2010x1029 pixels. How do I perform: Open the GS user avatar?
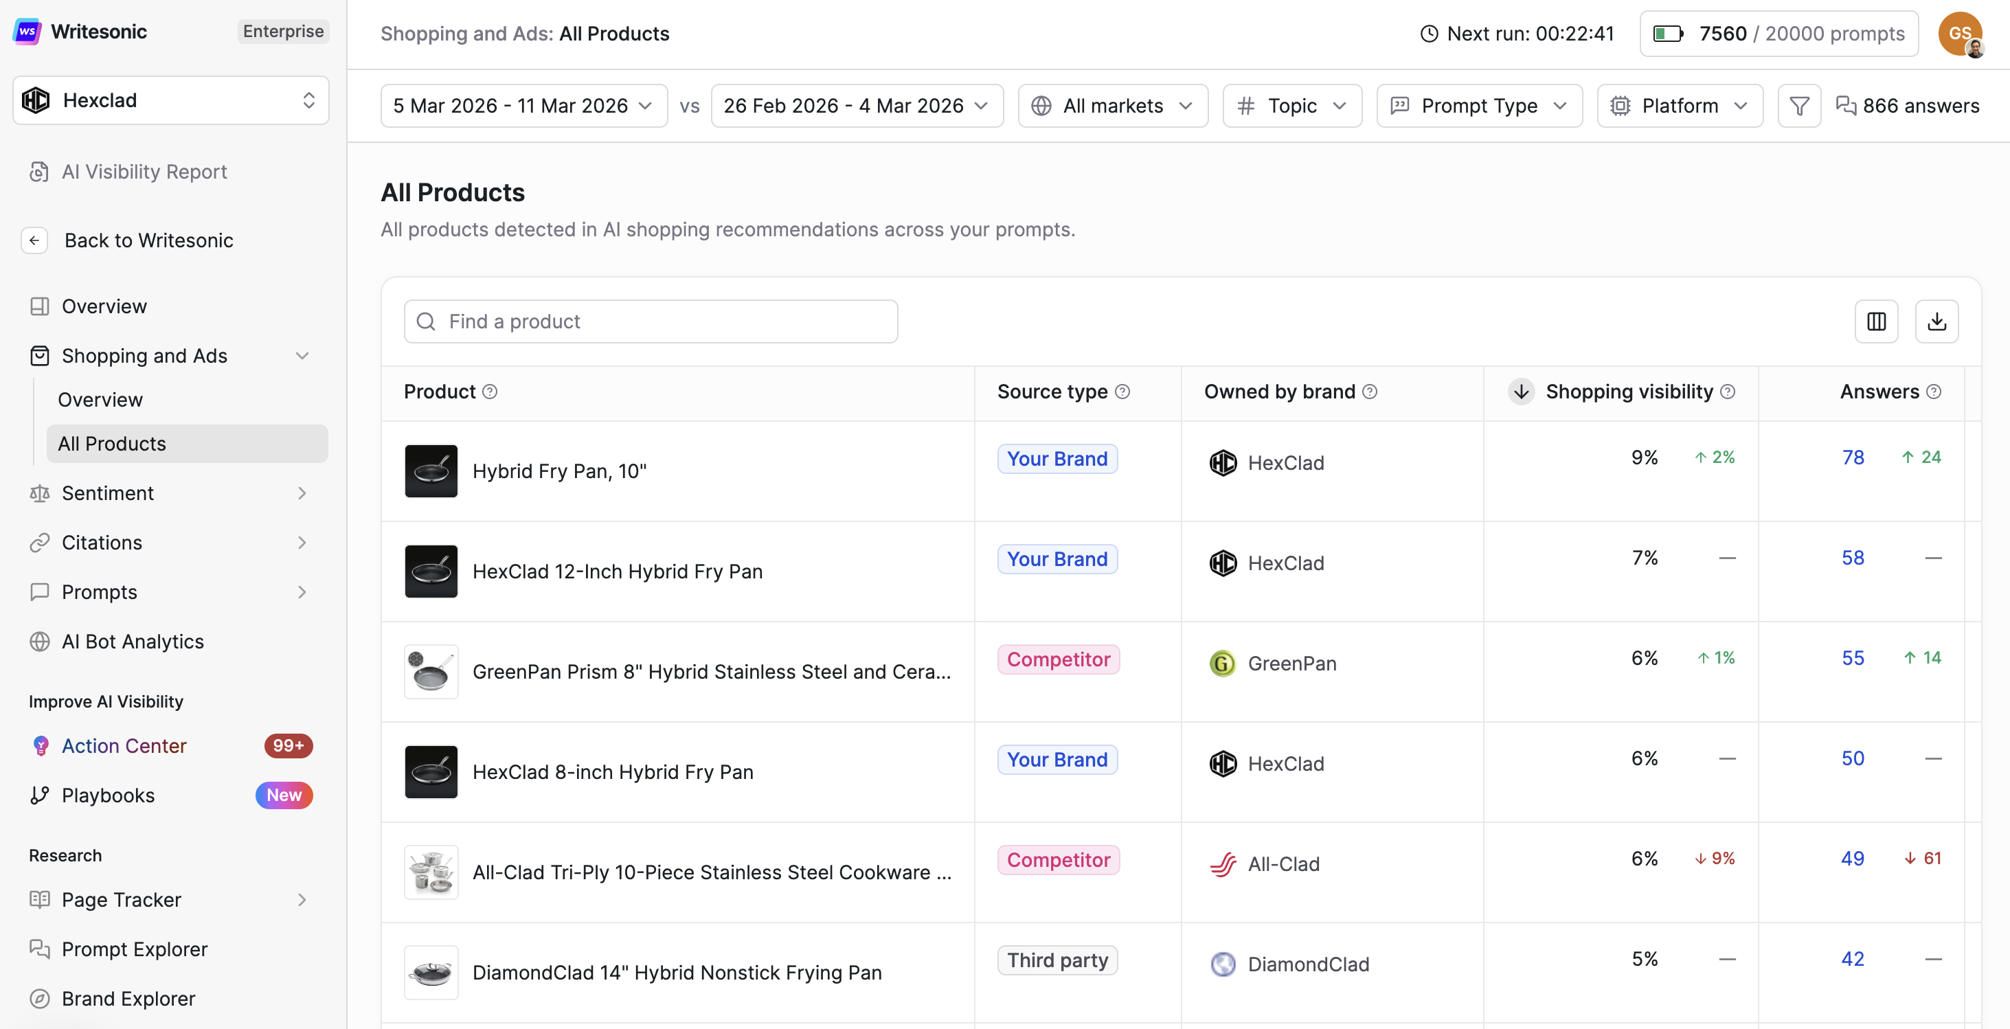pyautogui.click(x=1959, y=34)
